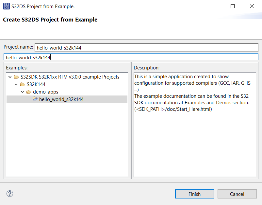Image resolution: width=262 pixels, height=205 pixels.
Task: Close the S32DS Project dialog
Action: [252, 6]
